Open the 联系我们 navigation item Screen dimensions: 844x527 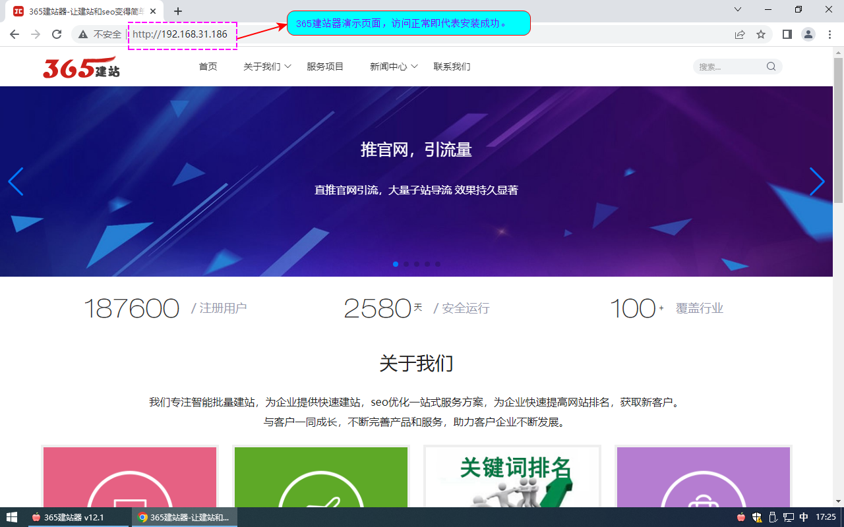click(x=452, y=67)
